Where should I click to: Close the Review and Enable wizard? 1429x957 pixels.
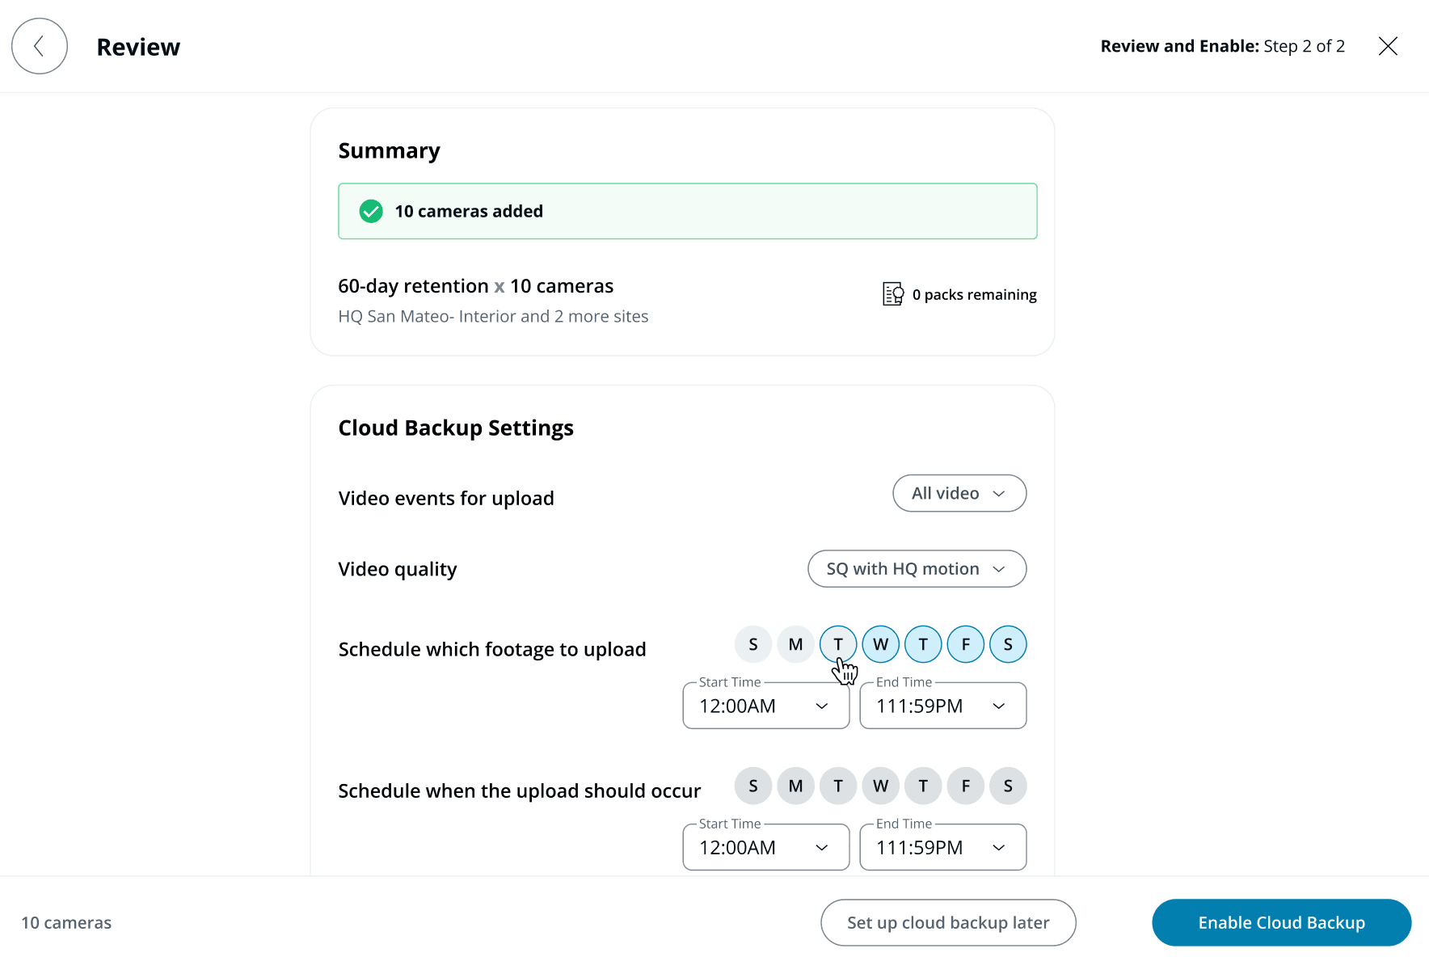1388,46
